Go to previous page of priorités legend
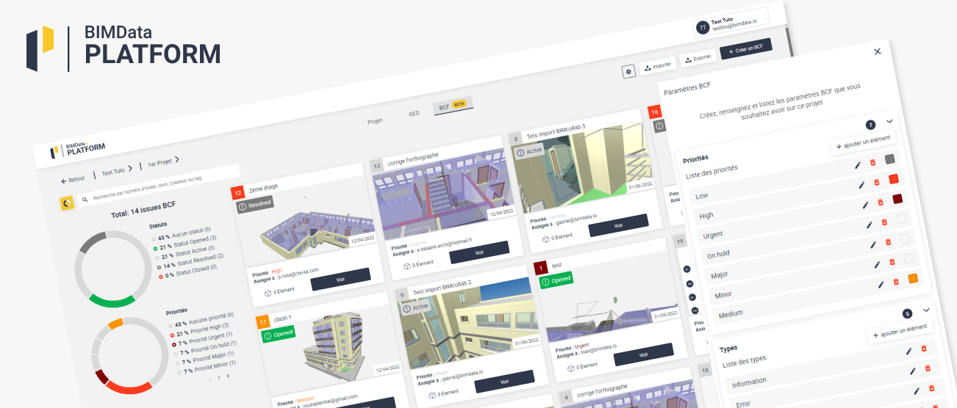The height and width of the screenshot is (408, 957). click(210, 379)
